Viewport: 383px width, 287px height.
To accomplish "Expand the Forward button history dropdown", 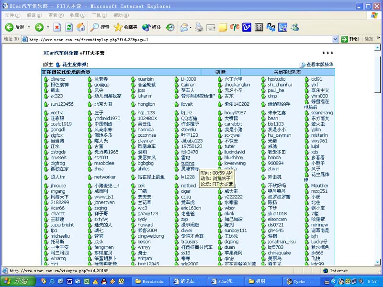I will tap(48, 27).
